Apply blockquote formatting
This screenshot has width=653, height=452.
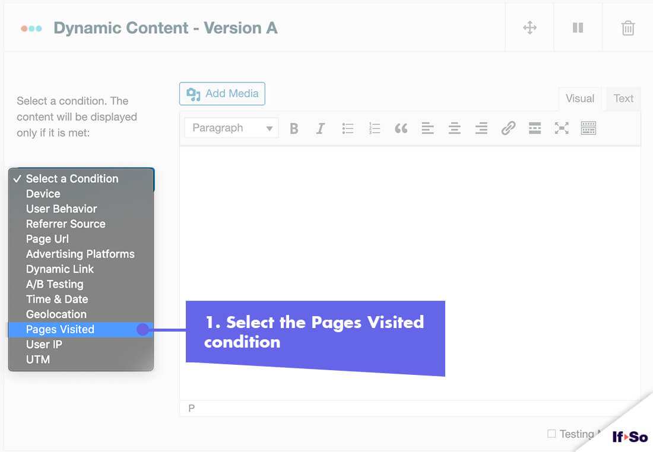coord(401,129)
